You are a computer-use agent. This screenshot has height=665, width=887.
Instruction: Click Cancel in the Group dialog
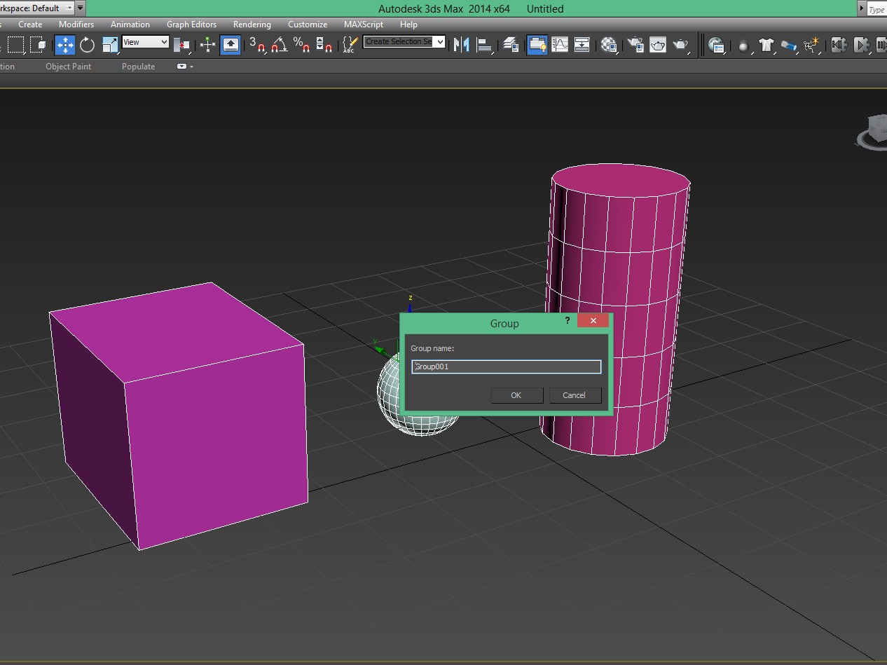tap(575, 395)
